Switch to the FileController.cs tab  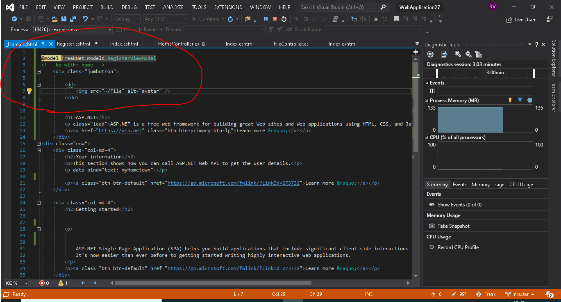(x=291, y=43)
